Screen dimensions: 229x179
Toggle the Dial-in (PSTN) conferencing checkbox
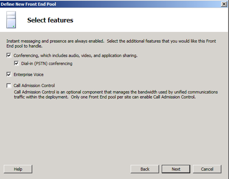point(16,63)
